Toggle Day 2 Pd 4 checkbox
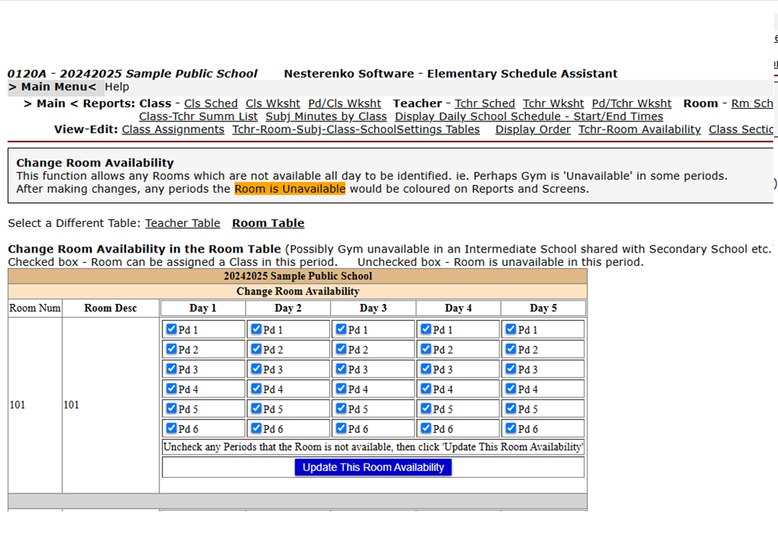This screenshot has height=544, width=778. coord(256,389)
